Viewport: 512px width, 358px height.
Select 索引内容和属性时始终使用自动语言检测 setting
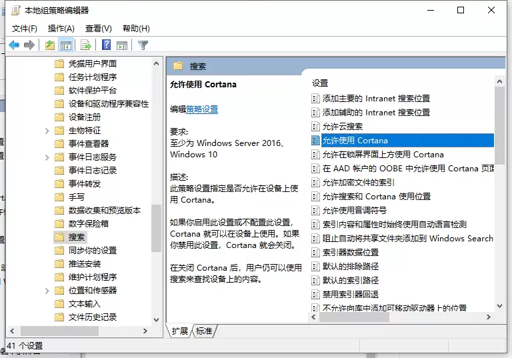tap(395, 225)
